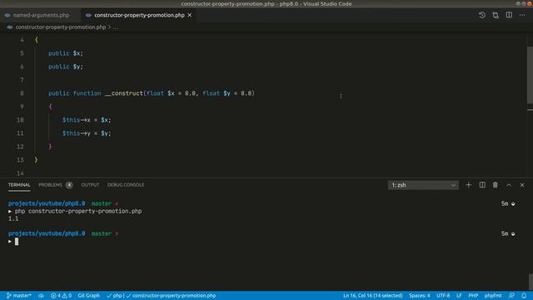The width and height of the screenshot is (533, 300).
Task: Click the terminal scrollbar thumb
Action: [531, 282]
